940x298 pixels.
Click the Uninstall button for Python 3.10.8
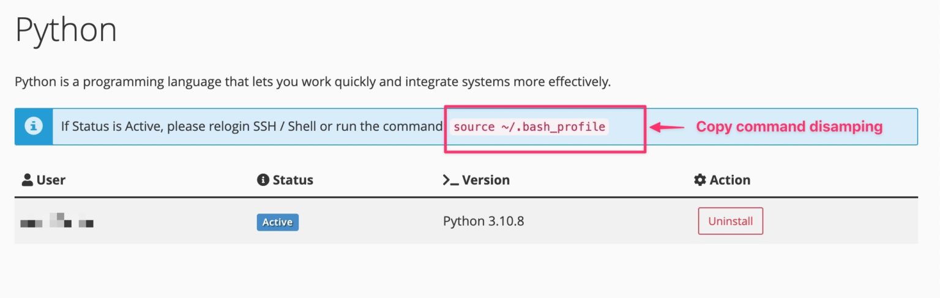[730, 221]
